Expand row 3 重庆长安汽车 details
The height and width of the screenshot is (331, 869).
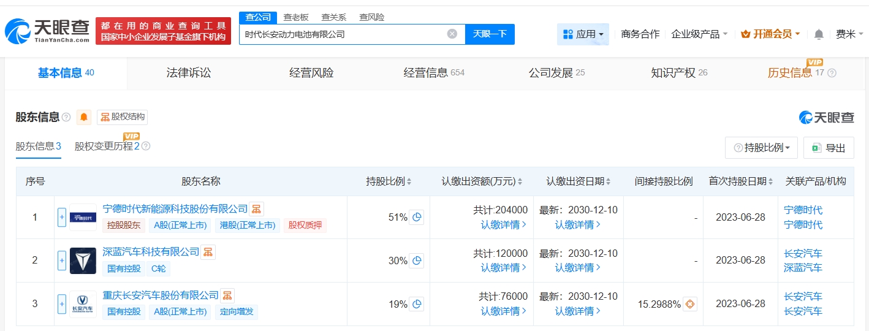(61, 304)
